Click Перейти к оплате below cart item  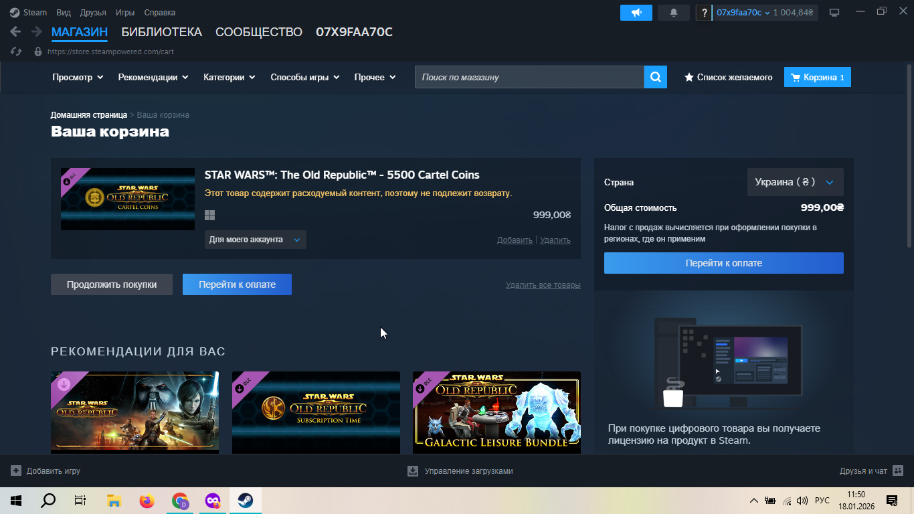point(237,284)
